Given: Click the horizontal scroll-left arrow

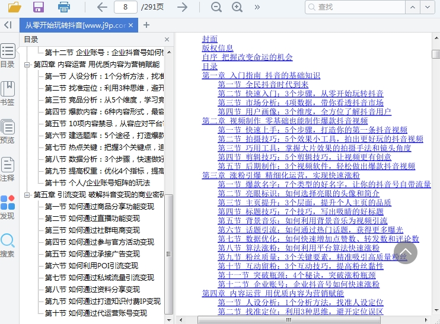Looking at the screenshot, I should point(181,320).
